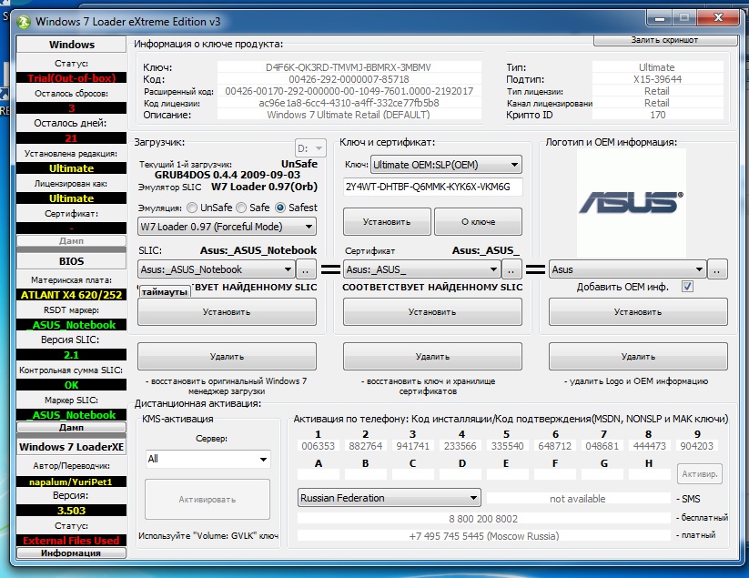Click confirmation code field B
Screen dimensions: 749x578
[366, 474]
